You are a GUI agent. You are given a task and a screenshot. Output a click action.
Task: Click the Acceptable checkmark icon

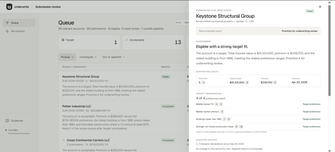[x=127, y=40]
